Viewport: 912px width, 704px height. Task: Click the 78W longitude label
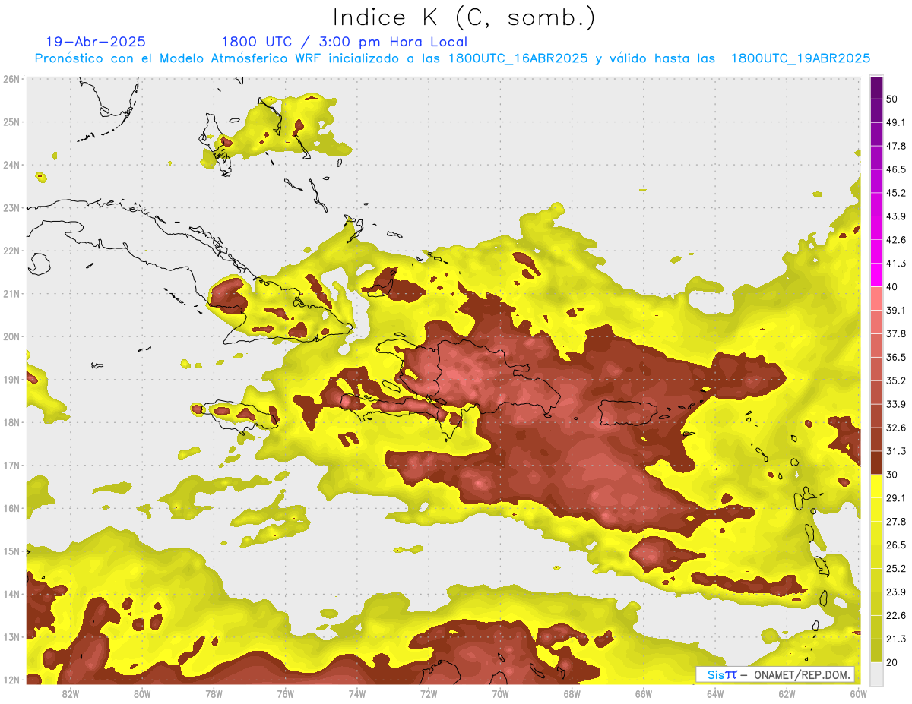click(214, 694)
